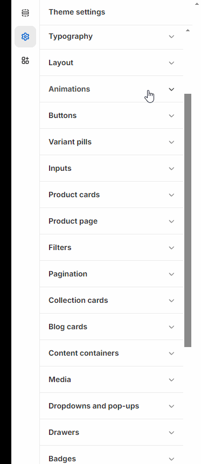Expand the Product cards section
The height and width of the screenshot is (464, 201).
click(x=112, y=195)
